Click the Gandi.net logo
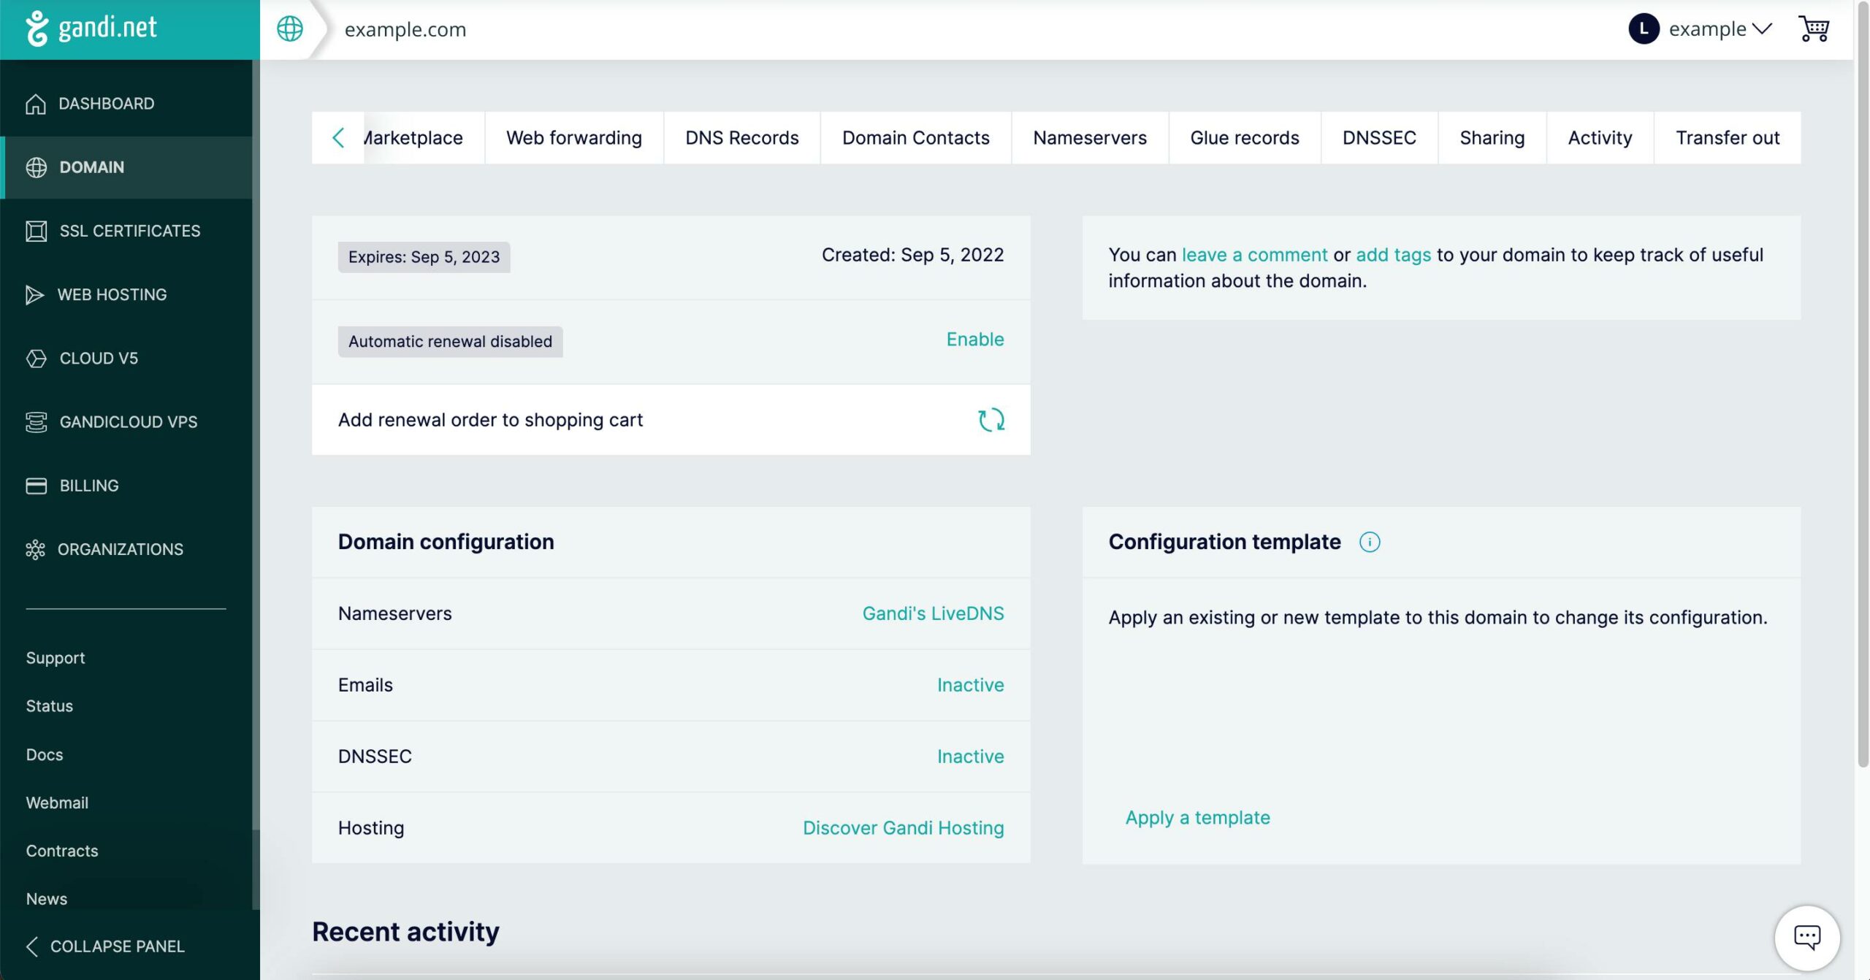 (x=91, y=28)
